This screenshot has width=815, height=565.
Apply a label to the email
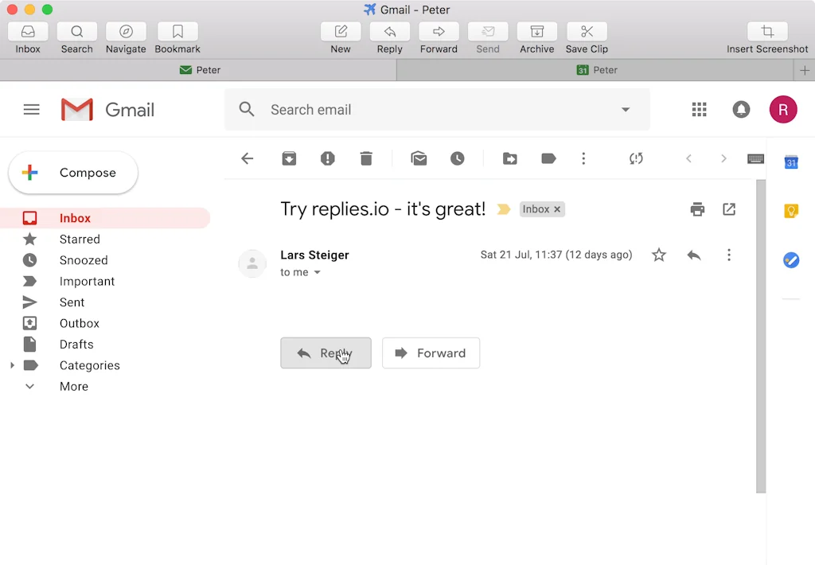pos(548,158)
